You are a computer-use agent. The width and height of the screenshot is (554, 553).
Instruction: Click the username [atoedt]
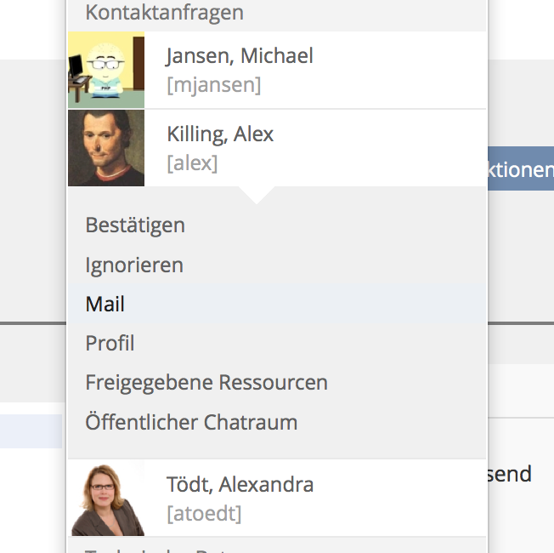tap(204, 513)
